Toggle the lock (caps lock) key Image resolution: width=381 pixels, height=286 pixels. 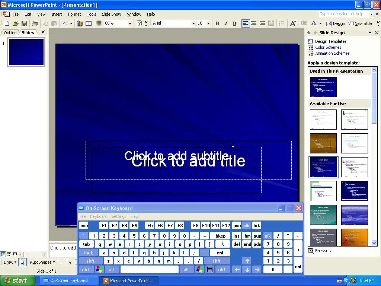click(x=89, y=253)
